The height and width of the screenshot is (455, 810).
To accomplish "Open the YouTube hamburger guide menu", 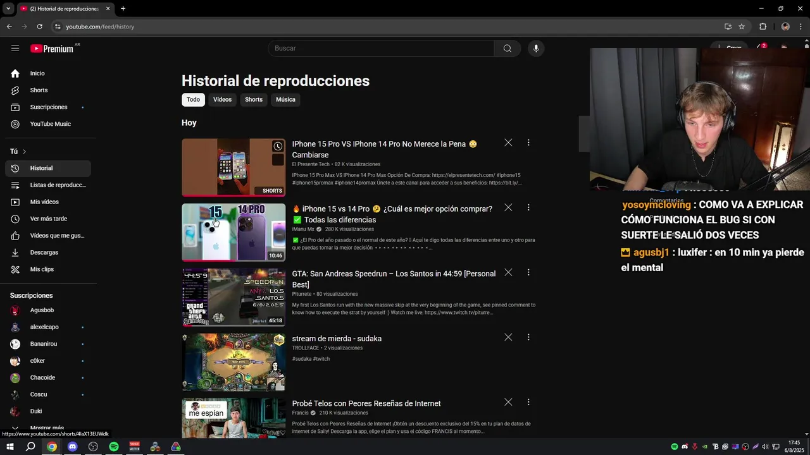I will (x=15, y=48).
